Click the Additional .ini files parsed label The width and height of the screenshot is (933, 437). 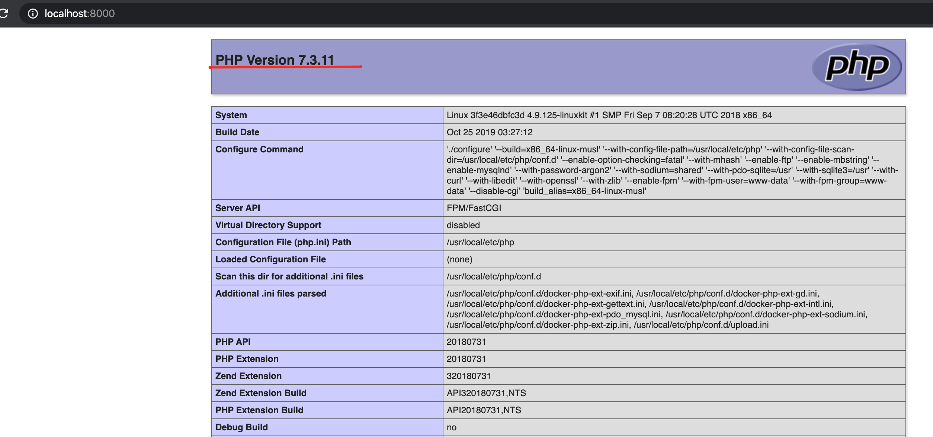tap(270, 294)
